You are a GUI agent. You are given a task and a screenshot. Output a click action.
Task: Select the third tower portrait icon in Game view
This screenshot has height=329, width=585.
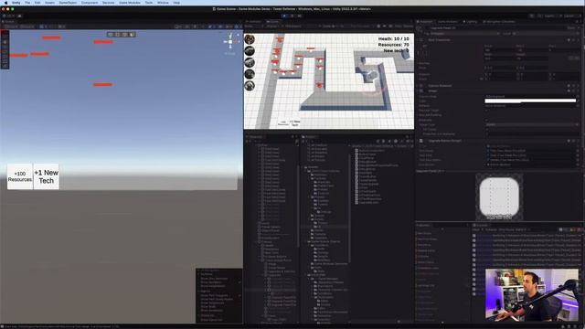pos(250,62)
